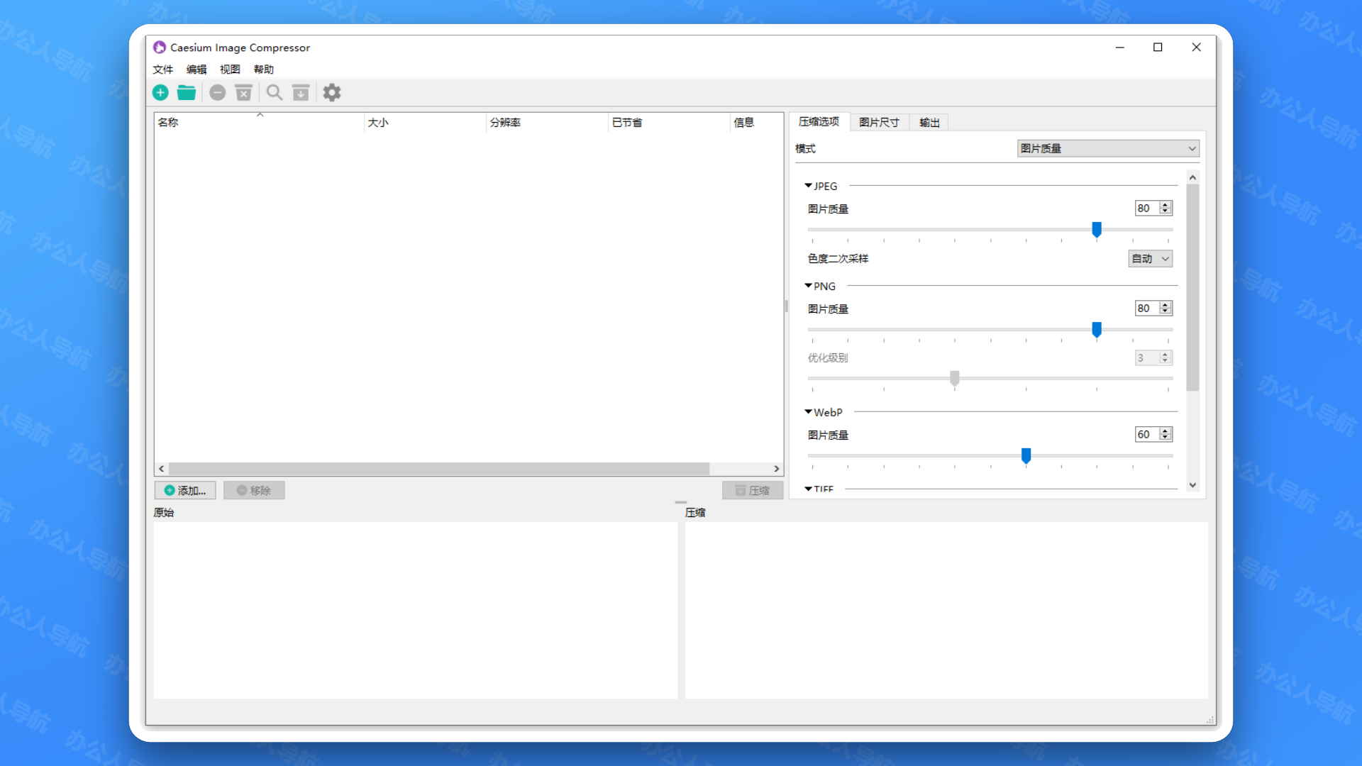The width and height of the screenshot is (1362, 766).
Task: Open the 色度二次采样 dropdown set to 自动
Action: 1151,259
